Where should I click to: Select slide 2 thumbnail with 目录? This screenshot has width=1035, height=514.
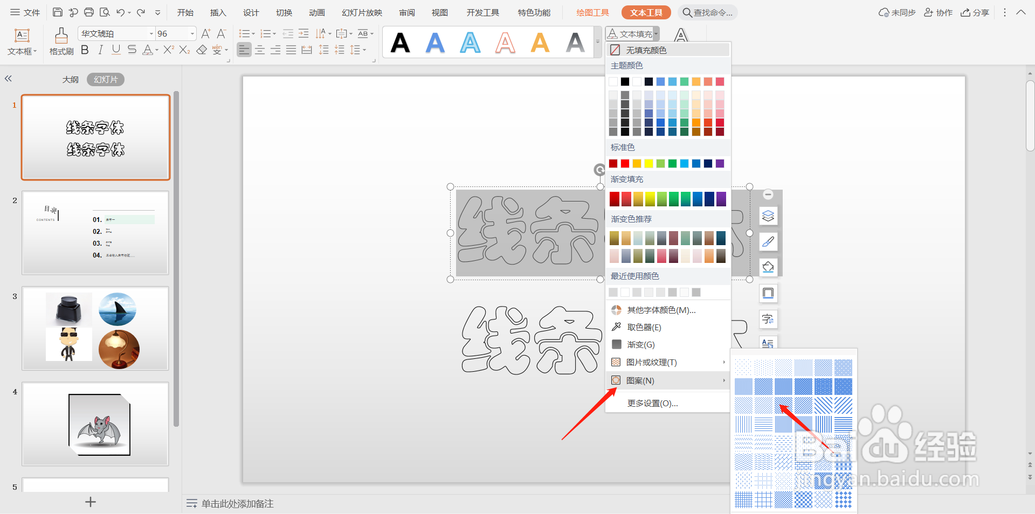[x=95, y=233]
